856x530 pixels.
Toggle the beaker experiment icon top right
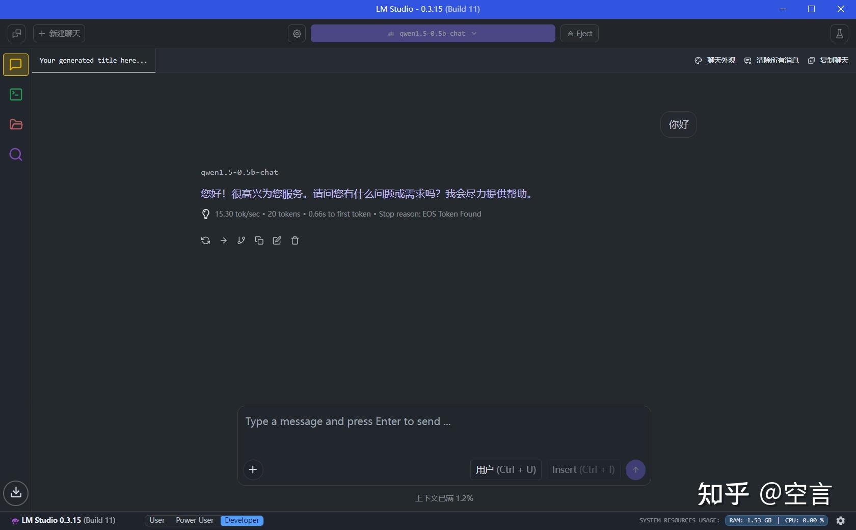point(839,34)
